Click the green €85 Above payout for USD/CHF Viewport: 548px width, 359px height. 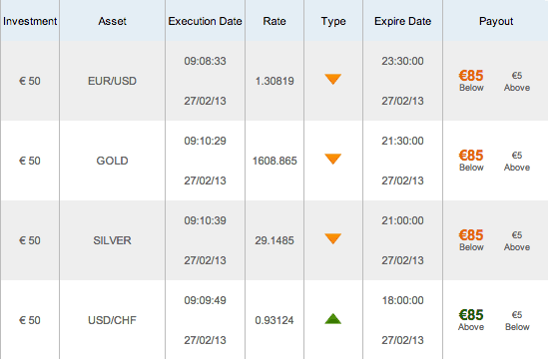471,320
